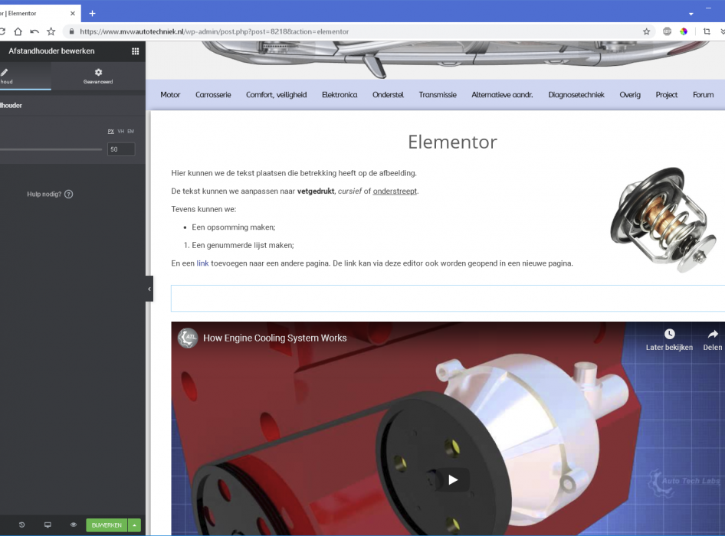Click the blue 'link' hyperlink in the text
The height and width of the screenshot is (536, 725).
(202, 263)
